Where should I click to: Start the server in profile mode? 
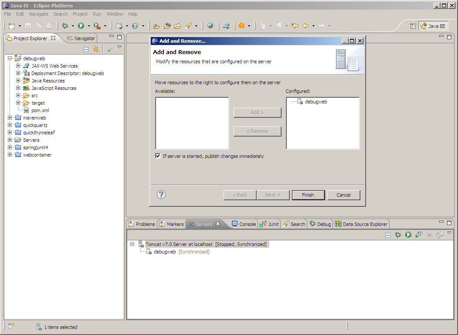coord(419,235)
